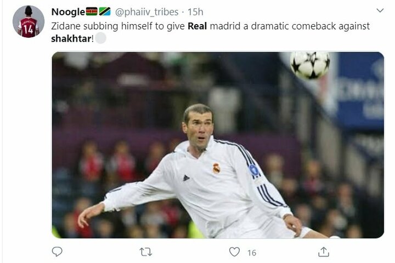This screenshot has height=263, width=395.
Task: Click the adidas logo on the white shirt
Action: point(186,178)
